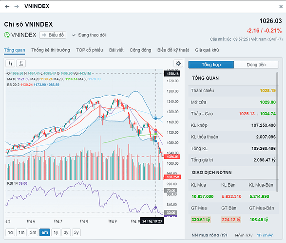Open the Giá quá khứ tab
The image size is (286, 243).
pos(207,50)
